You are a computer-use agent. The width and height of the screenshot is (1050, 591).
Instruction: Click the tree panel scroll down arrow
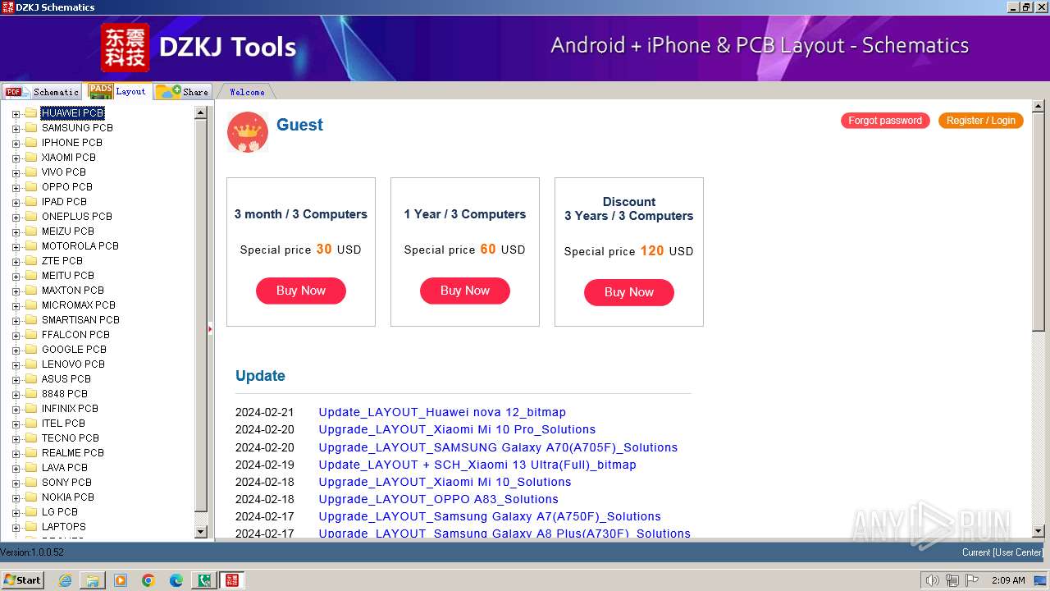[201, 532]
